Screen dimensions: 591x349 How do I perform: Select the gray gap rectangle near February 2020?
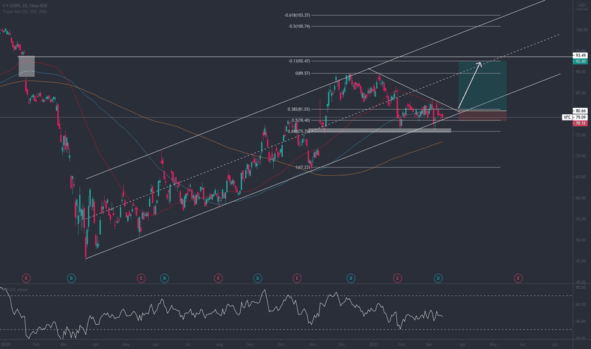click(x=27, y=67)
